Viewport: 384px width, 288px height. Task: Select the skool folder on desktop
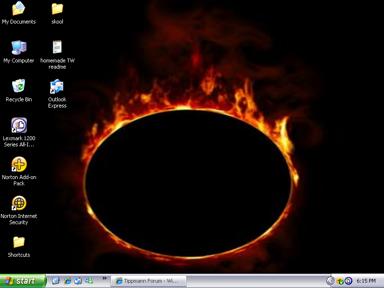[57, 9]
